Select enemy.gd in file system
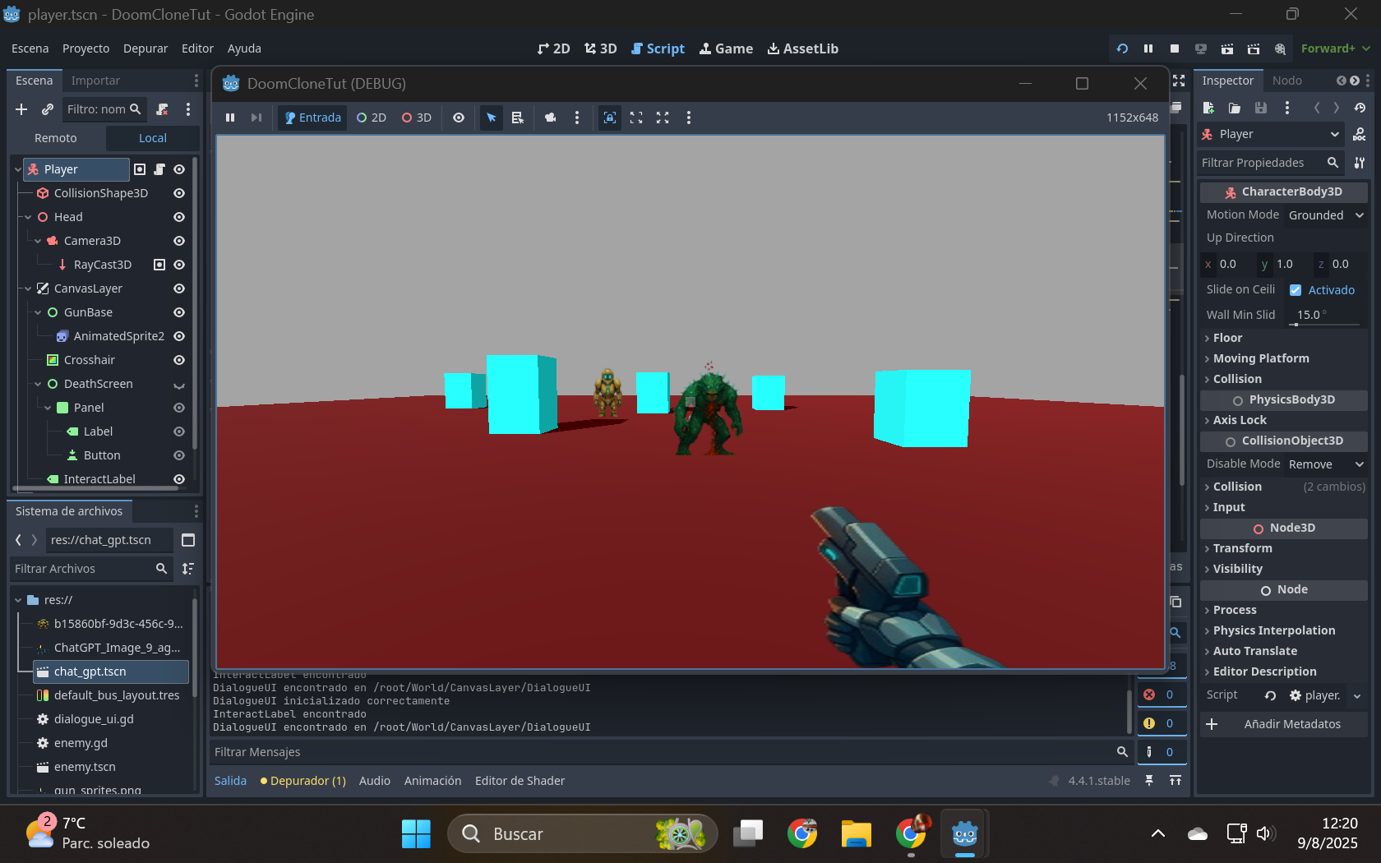1381x863 pixels. [81, 743]
